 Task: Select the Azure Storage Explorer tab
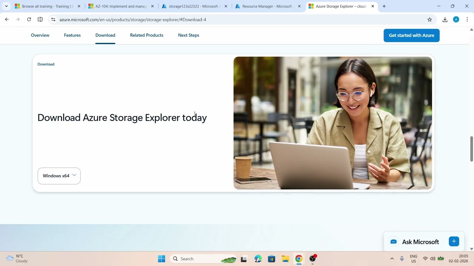(341, 6)
